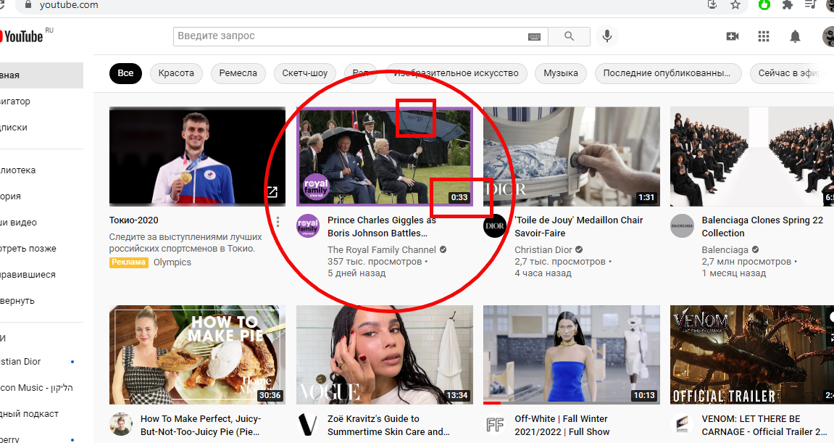
Task: Open "Off-White | Fall Winter 2021/2022" title
Action: 562,426
